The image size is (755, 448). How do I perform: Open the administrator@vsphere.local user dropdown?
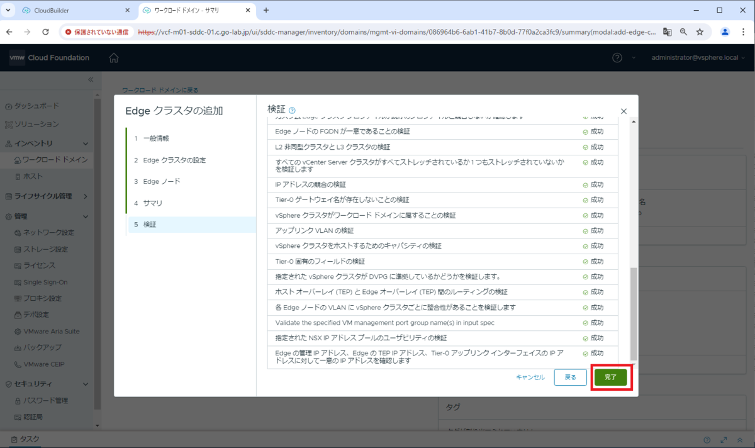[x=699, y=58]
